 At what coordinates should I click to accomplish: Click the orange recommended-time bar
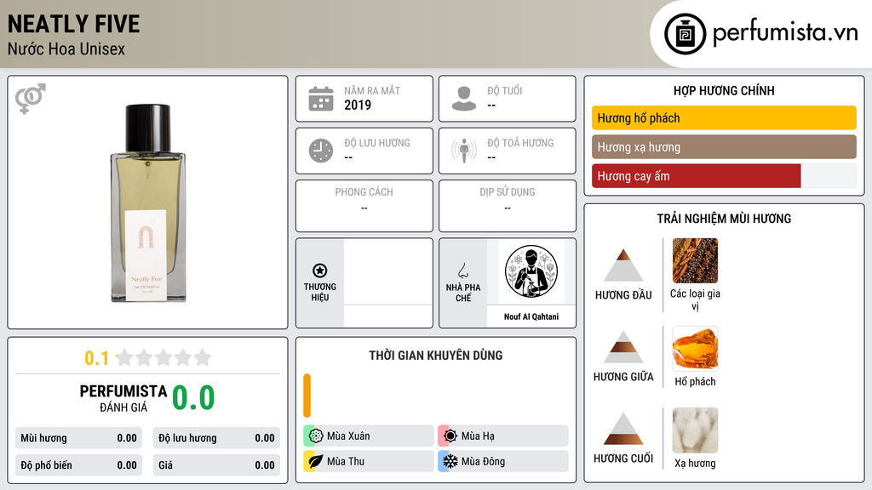pos(307,396)
